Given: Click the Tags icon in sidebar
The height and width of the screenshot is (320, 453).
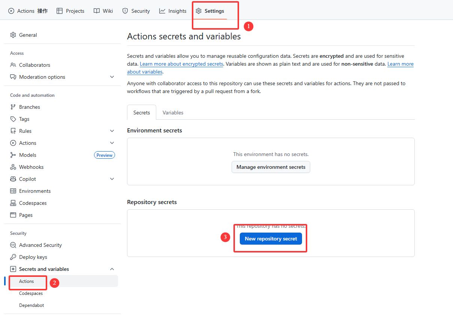Looking at the screenshot, I should click(x=13, y=119).
